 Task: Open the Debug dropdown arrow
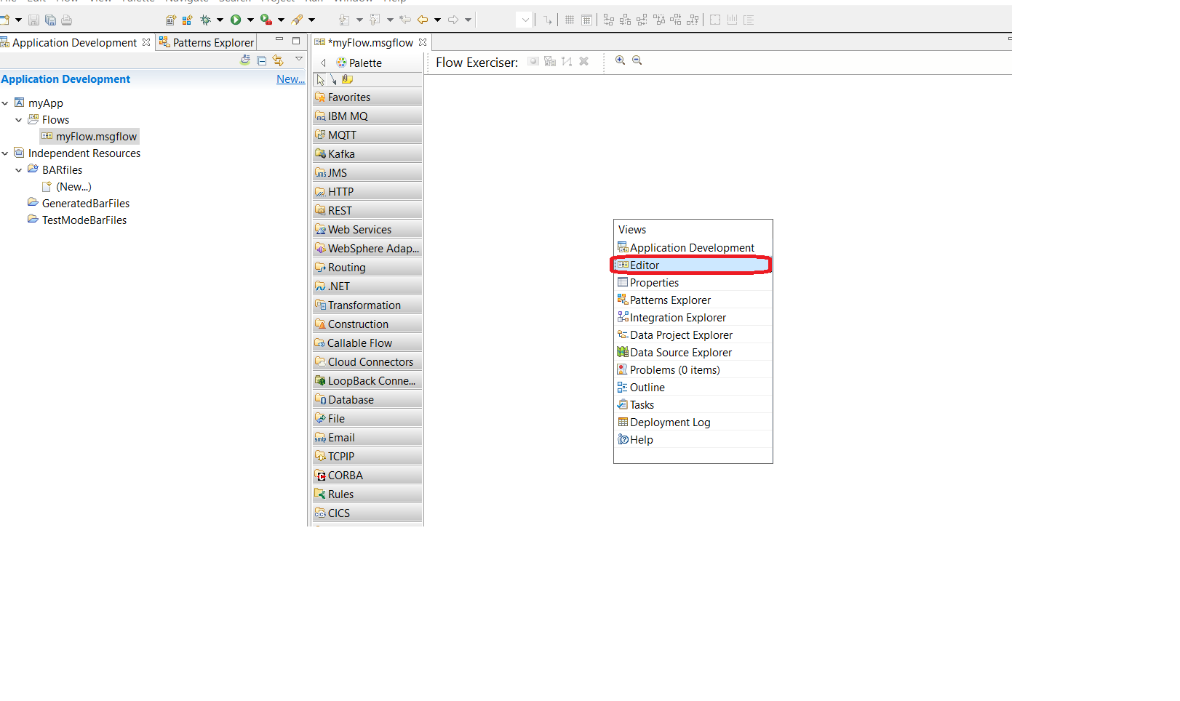point(220,20)
